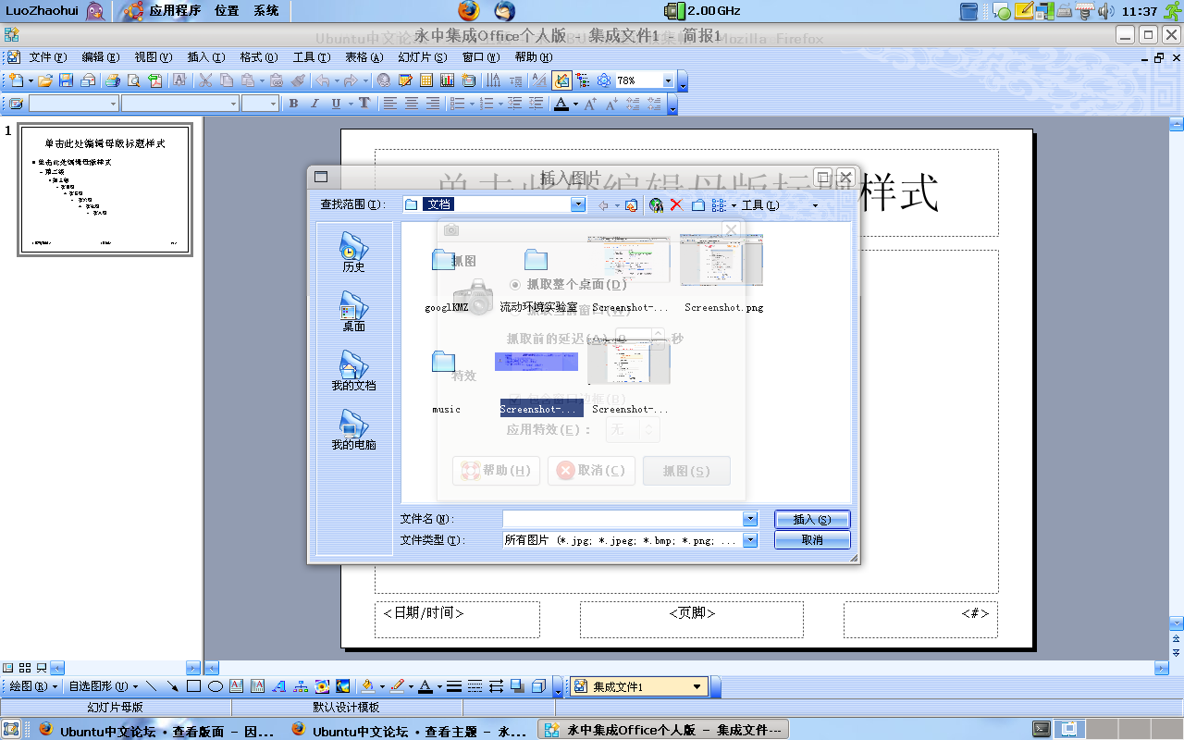1184x740 pixels.
Task: Toggle Align Left paragraph button
Action: [391, 104]
